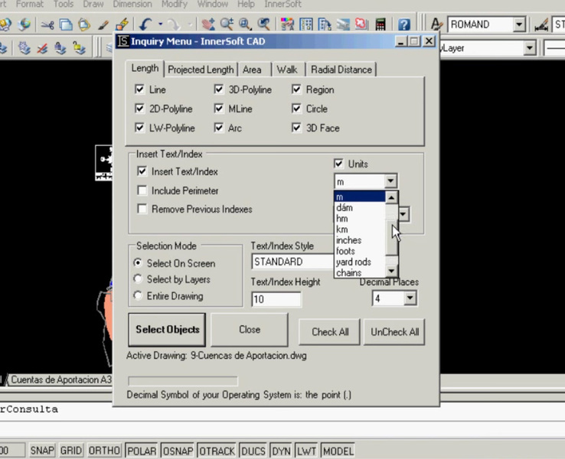Click the Close button in dialog
This screenshot has height=459, width=565.
click(x=250, y=330)
